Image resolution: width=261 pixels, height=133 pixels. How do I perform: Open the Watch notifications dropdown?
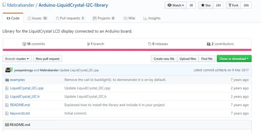(176, 5)
